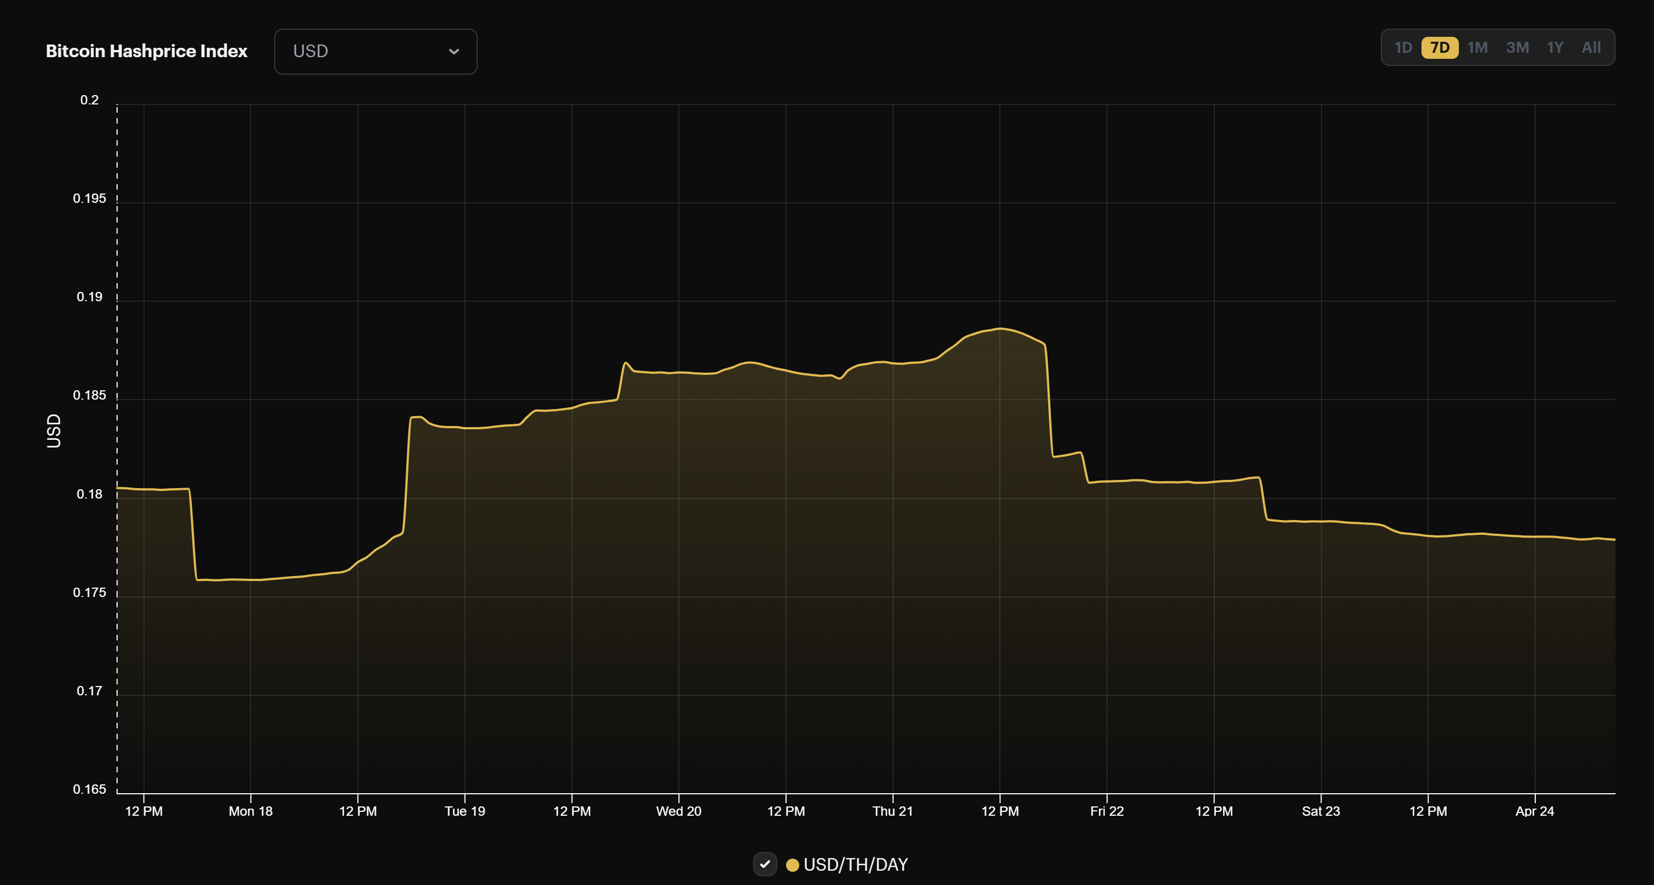The height and width of the screenshot is (885, 1654).
Task: Click the chart line peak near Thu 21 noon
Action: [x=1000, y=329]
